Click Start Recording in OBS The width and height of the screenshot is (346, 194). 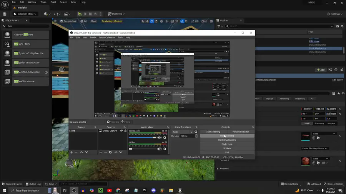227,136
